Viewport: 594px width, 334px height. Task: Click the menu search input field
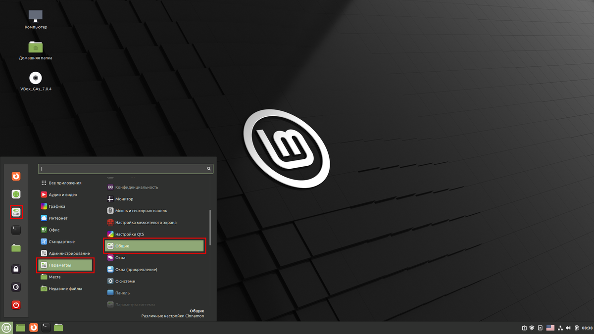coord(126,169)
